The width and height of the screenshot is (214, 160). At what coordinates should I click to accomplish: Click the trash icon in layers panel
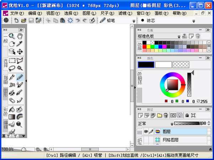coord(166,115)
